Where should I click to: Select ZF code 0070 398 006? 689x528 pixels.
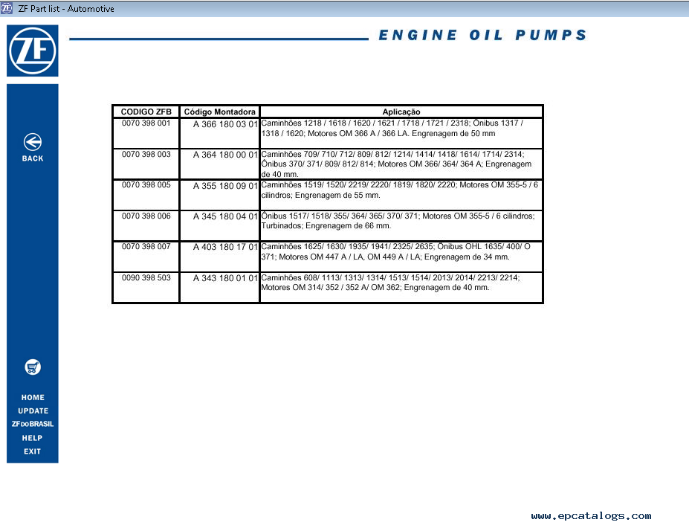tap(146, 216)
